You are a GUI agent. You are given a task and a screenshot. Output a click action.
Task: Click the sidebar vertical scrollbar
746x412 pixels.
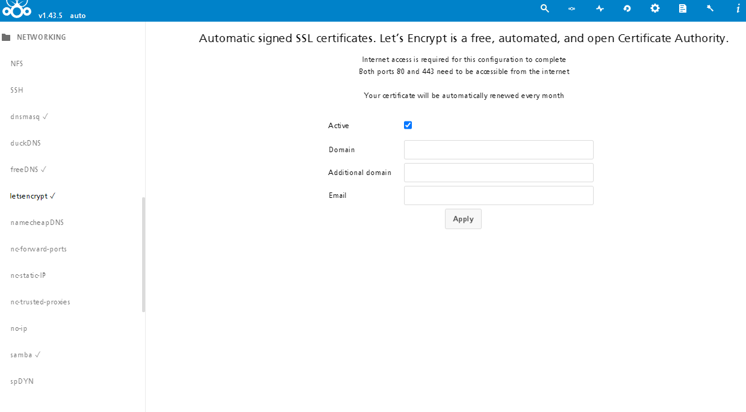click(x=143, y=254)
